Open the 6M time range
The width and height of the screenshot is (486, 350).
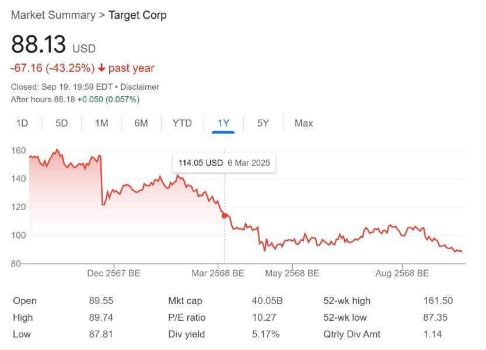pos(141,123)
